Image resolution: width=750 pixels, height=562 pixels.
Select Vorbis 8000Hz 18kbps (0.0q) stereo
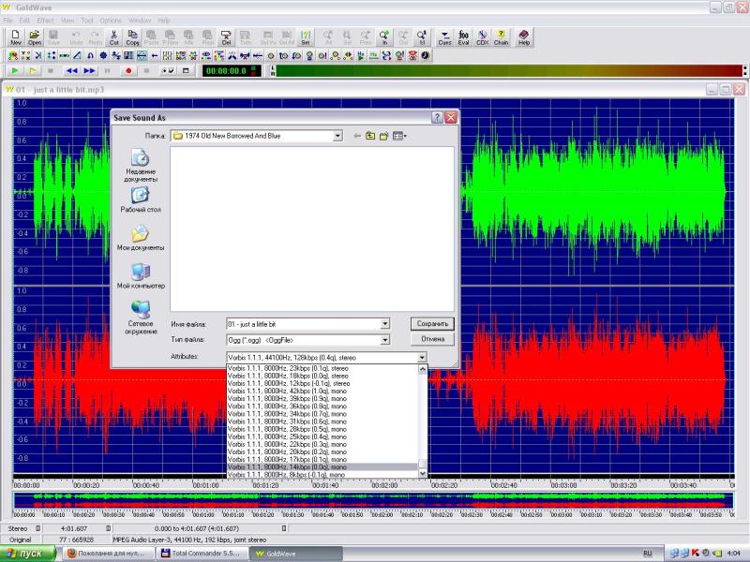pos(322,377)
